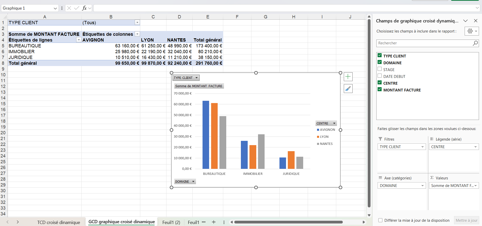Go to previous sheet tab arrow

[8, 222]
